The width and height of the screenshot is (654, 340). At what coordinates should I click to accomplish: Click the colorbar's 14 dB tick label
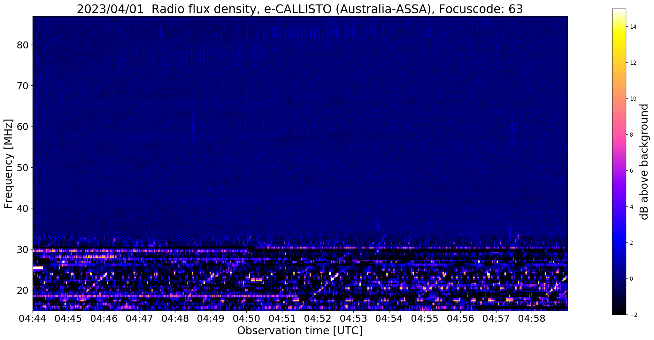point(633,27)
